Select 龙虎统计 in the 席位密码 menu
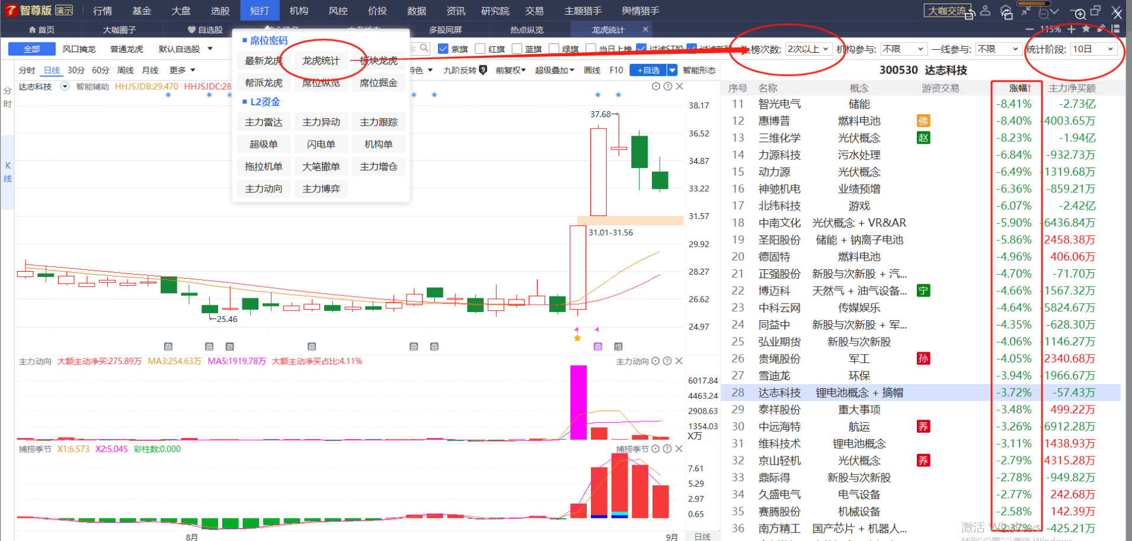1132x541 pixels. click(x=321, y=60)
